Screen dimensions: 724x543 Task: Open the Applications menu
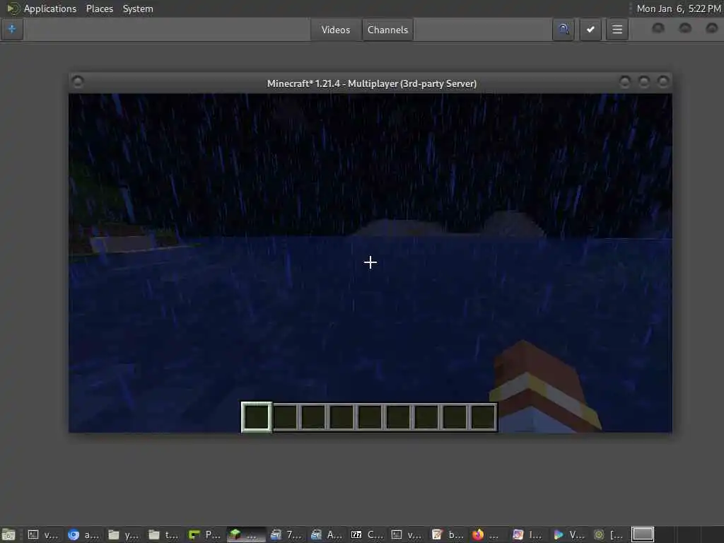[x=50, y=8]
